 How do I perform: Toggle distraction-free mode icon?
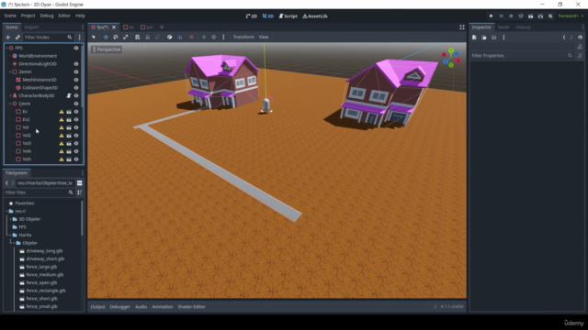pos(462,27)
